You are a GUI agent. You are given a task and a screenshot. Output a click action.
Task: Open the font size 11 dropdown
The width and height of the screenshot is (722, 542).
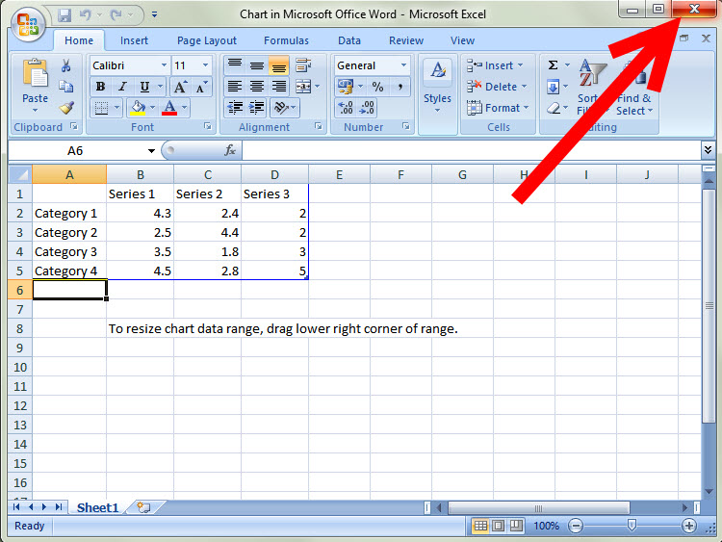[x=205, y=65]
